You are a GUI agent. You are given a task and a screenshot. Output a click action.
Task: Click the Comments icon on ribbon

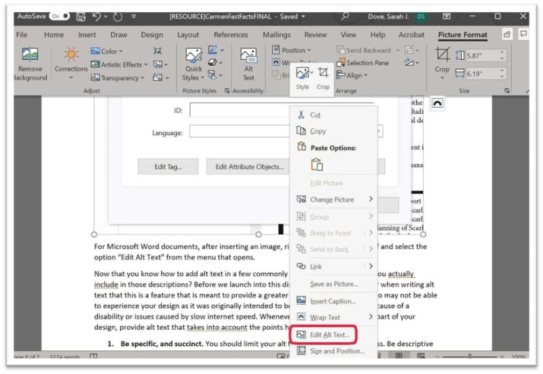pos(523,34)
